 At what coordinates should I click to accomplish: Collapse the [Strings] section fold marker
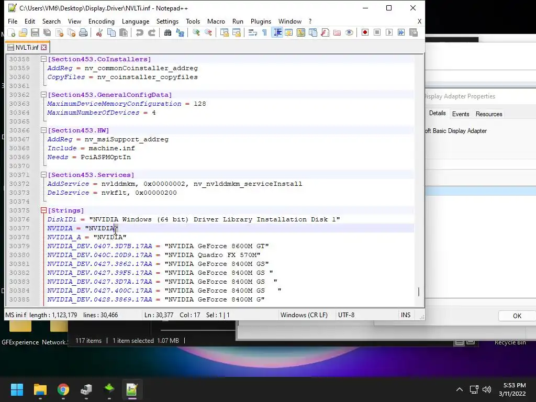[43, 210]
